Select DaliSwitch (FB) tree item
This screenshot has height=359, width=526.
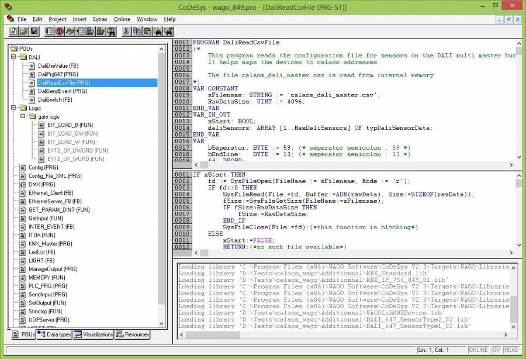(55, 99)
